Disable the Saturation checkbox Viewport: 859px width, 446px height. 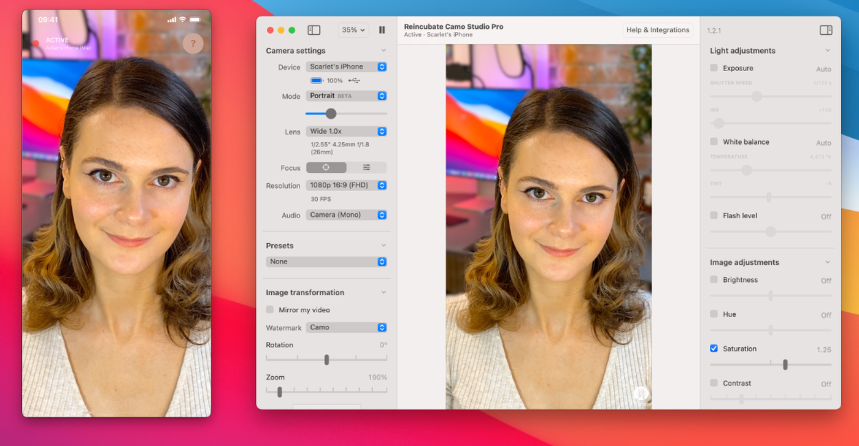click(714, 349)
